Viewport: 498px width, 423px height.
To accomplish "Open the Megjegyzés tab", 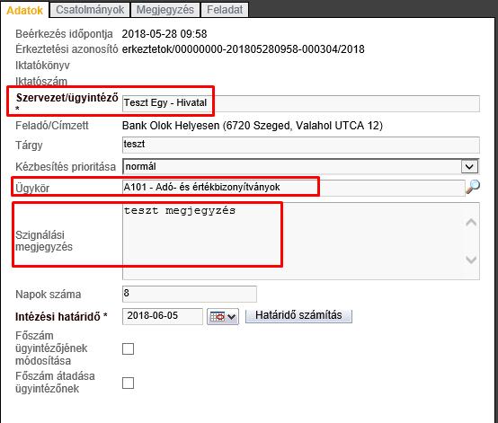I will click(x=165, y=10).
